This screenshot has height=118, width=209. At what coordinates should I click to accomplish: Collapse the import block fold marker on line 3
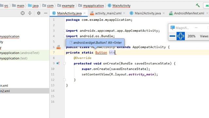64,30
